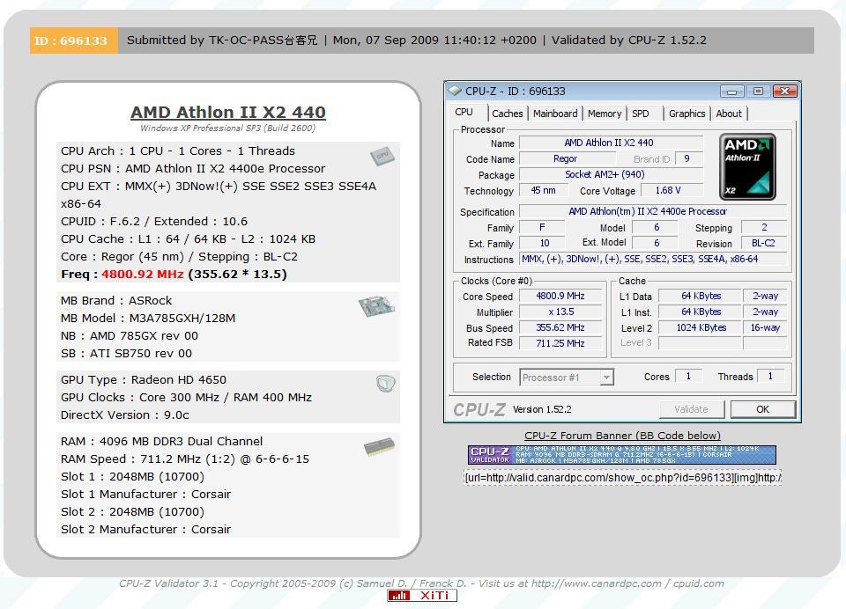Click the CPU-Z Version 1.52.2 label
This screenshot has width=846, height=609.
(542, 409)
